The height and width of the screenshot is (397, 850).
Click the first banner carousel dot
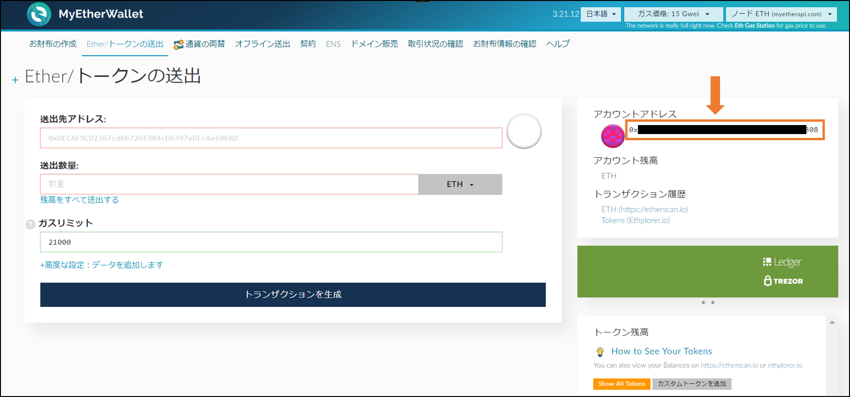coord(703,302)
